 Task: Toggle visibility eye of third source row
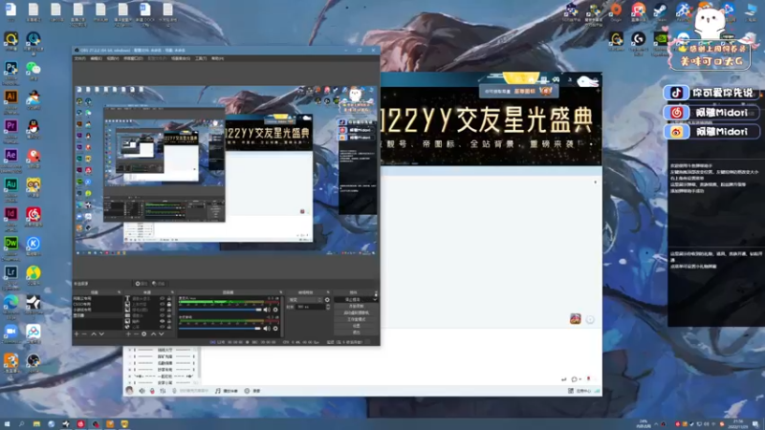[162, 310]
